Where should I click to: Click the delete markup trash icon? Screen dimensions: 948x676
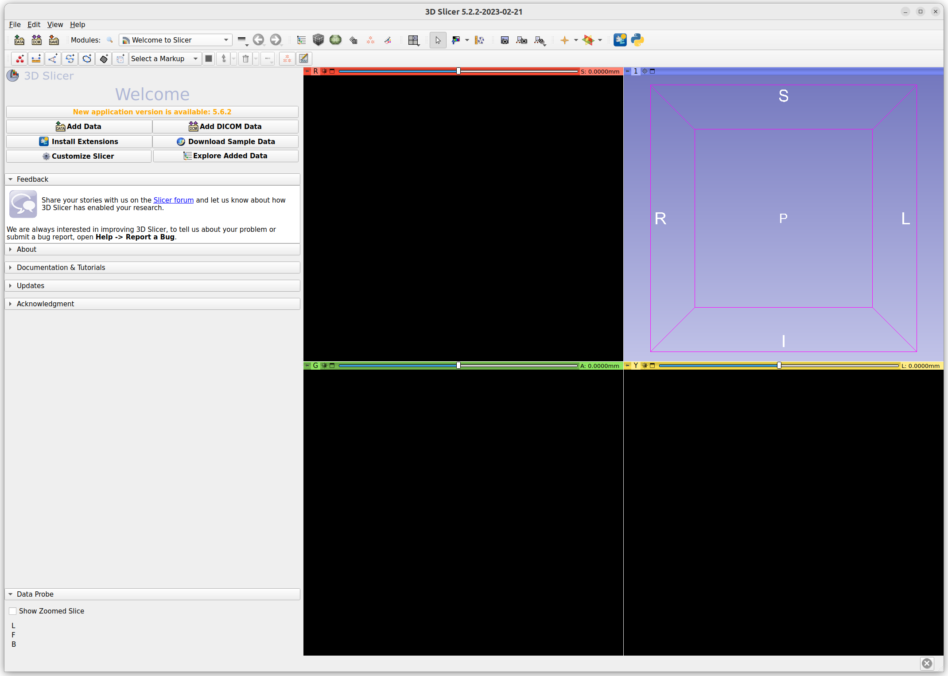pos(245,59)
